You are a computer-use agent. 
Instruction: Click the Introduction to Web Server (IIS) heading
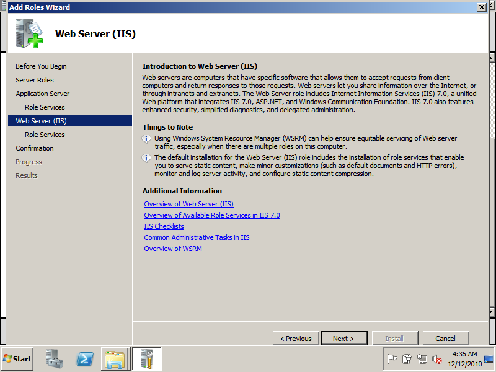coord(200,66)
